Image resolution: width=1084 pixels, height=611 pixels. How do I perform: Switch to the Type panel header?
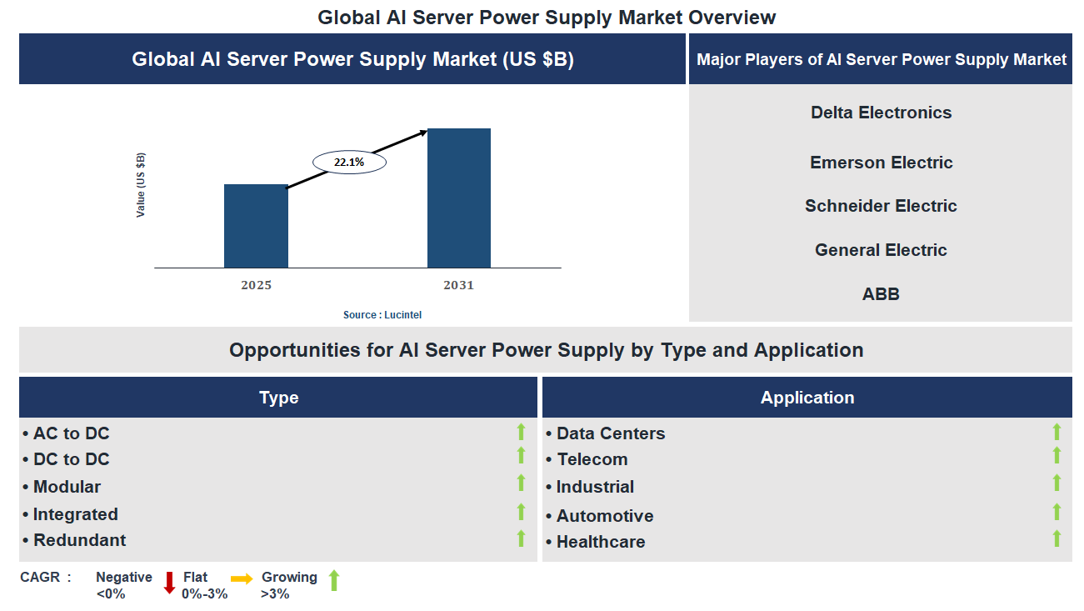click(x=278, y=398)
